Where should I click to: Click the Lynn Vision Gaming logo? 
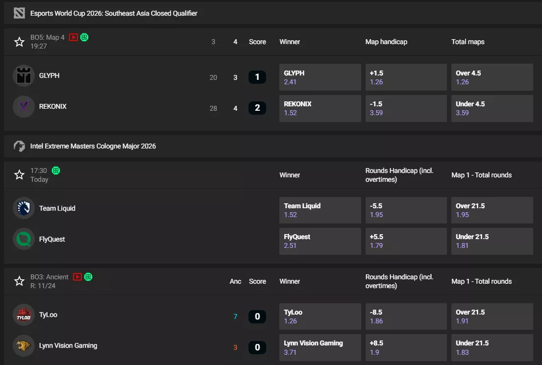click(24, 345)
